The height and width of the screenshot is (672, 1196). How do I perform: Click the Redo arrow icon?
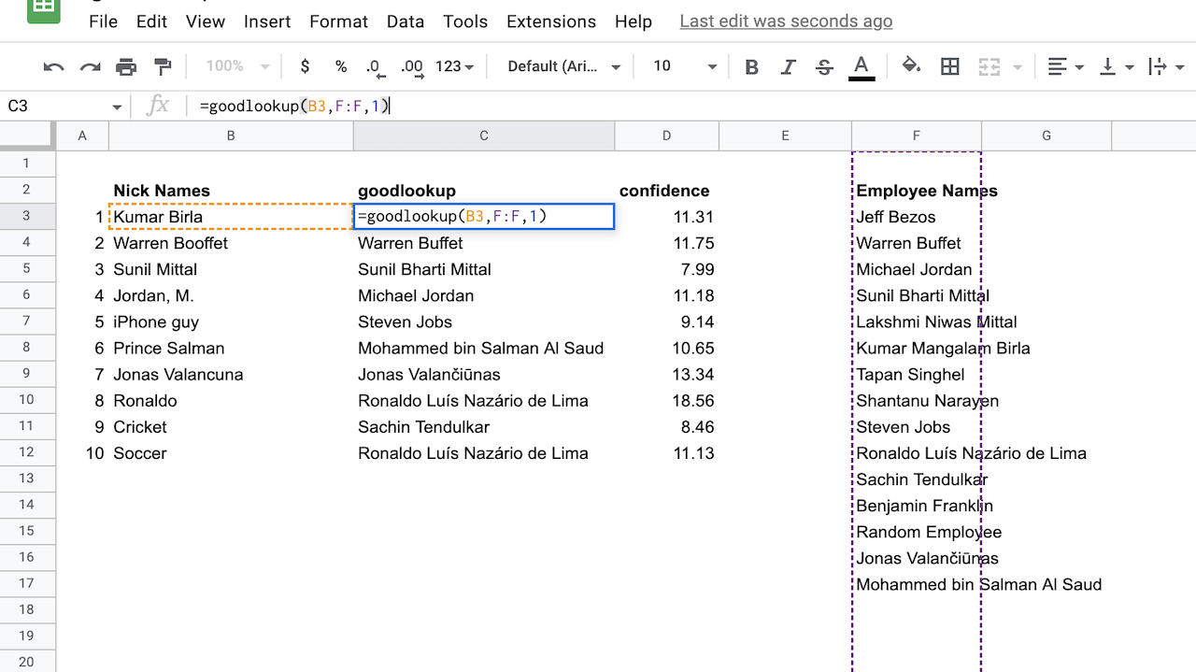click(x=91, y=66)
